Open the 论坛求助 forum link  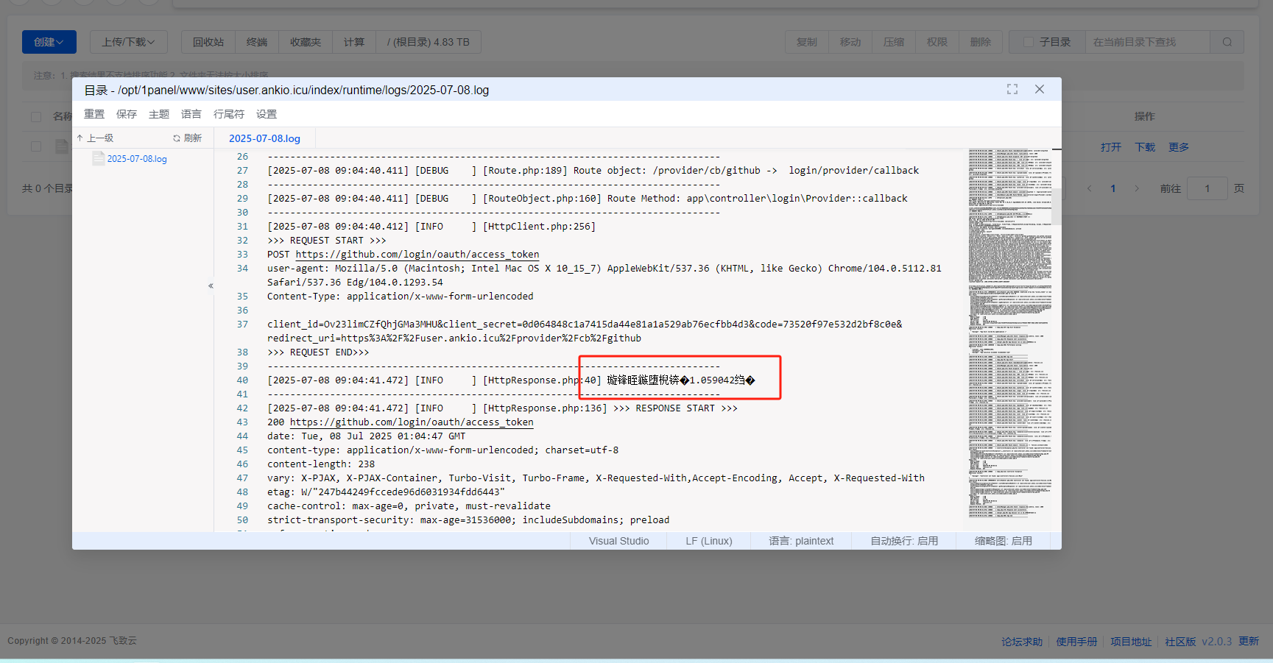(x=1022, y=642)
